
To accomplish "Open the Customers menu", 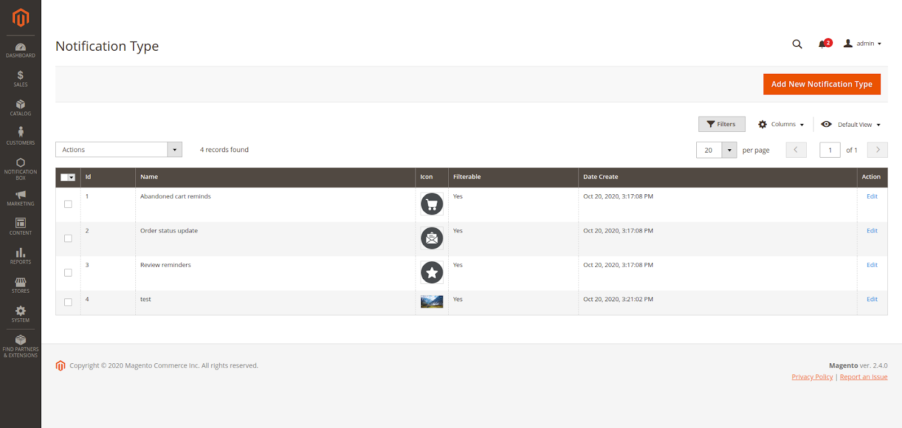I will pos(20,137).
